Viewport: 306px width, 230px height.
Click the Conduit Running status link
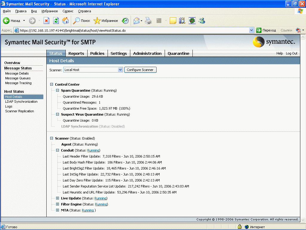93,150
